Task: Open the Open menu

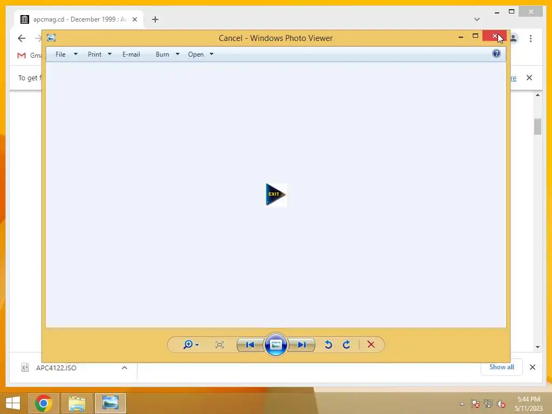Action: [196, 54]
